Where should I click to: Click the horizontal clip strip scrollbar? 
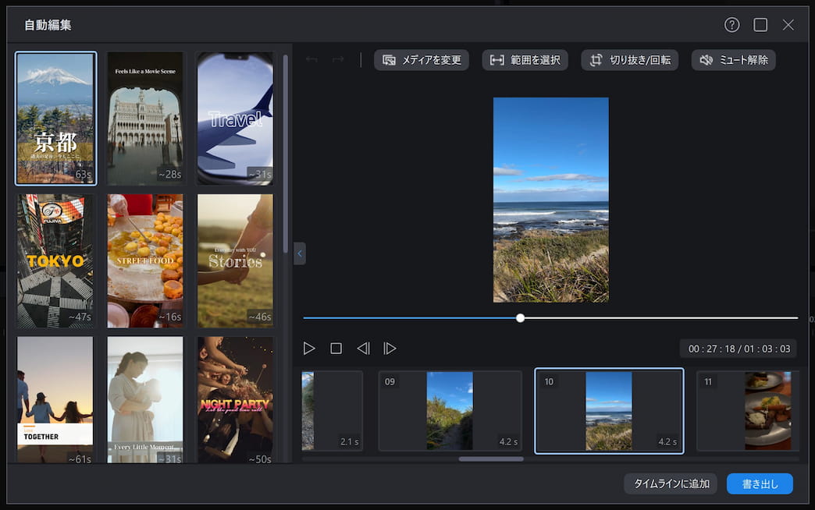click(x=491, y=459)
